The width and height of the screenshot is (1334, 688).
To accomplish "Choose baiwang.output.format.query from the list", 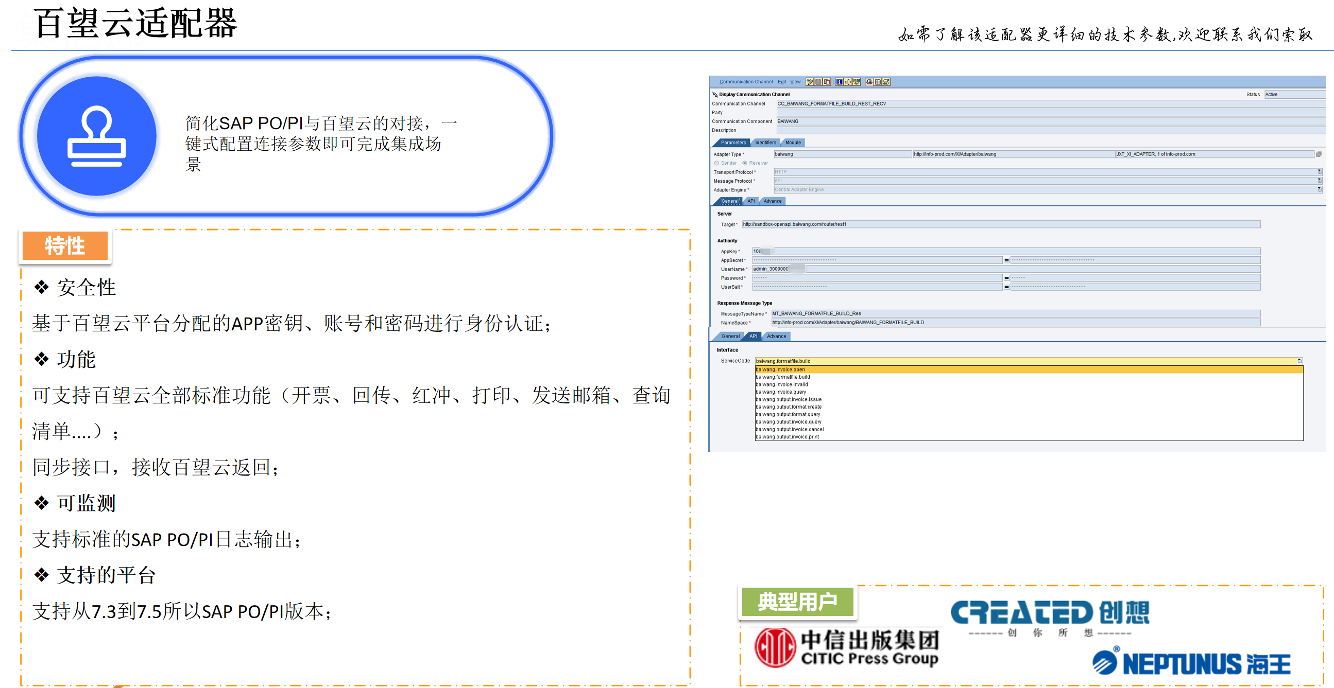I will [1029, 414].
